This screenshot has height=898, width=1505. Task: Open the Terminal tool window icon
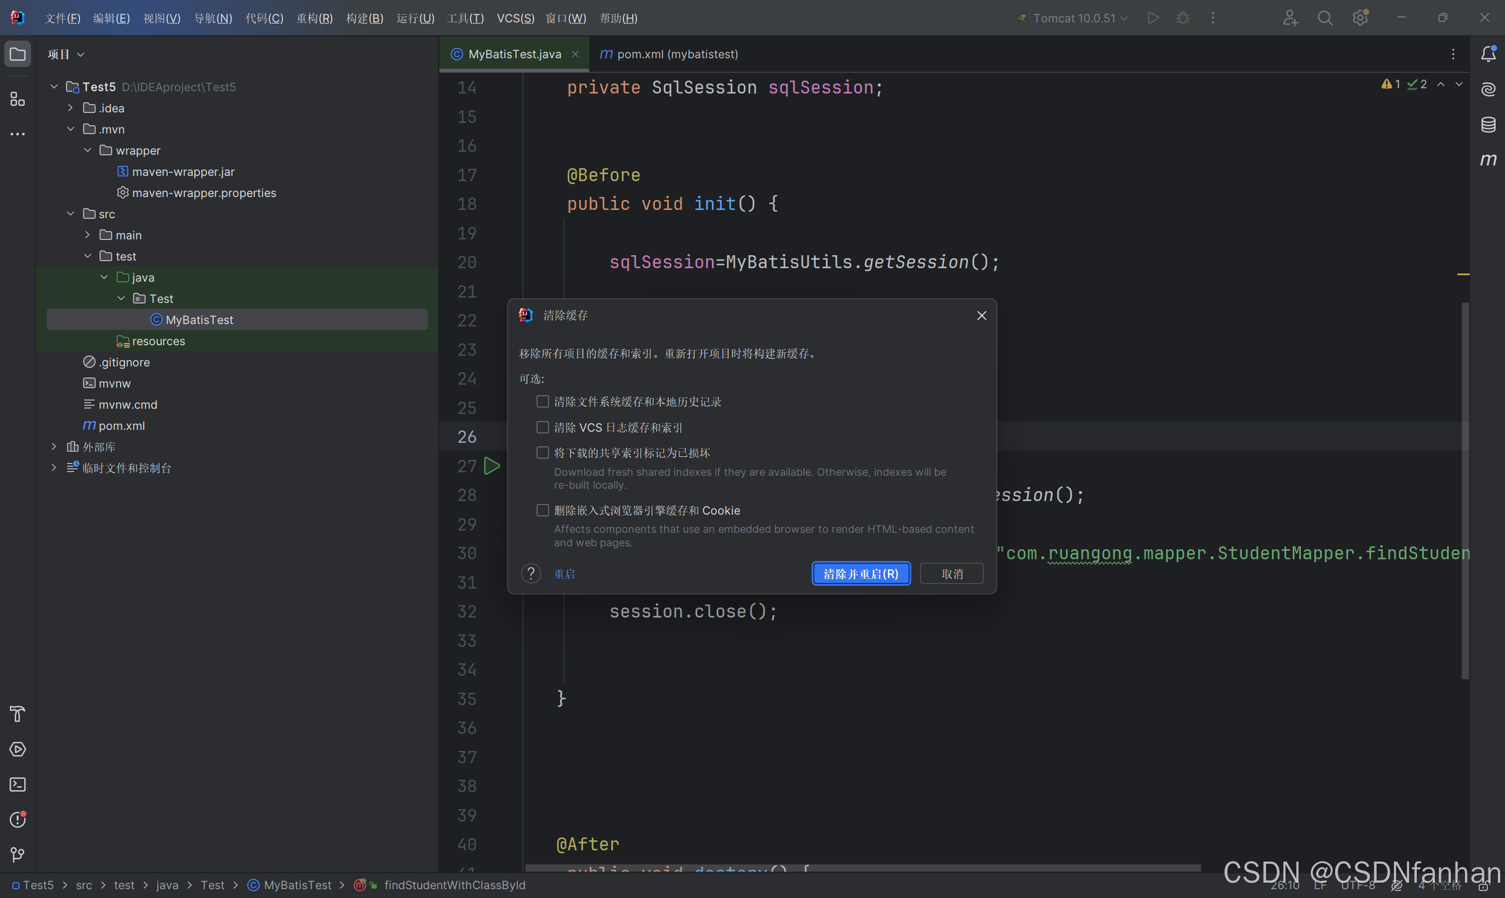[18, 785]
